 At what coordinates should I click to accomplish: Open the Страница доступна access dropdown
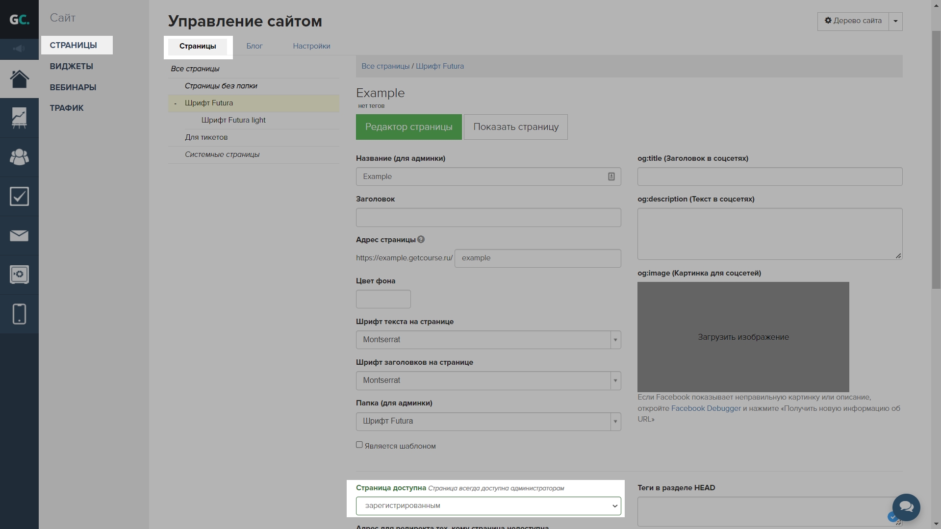tap(488, 506)
